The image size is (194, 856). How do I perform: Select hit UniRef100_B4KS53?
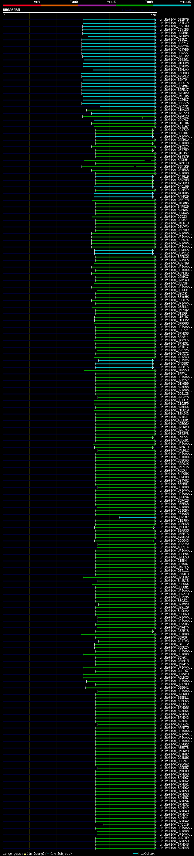coord(174,370)
